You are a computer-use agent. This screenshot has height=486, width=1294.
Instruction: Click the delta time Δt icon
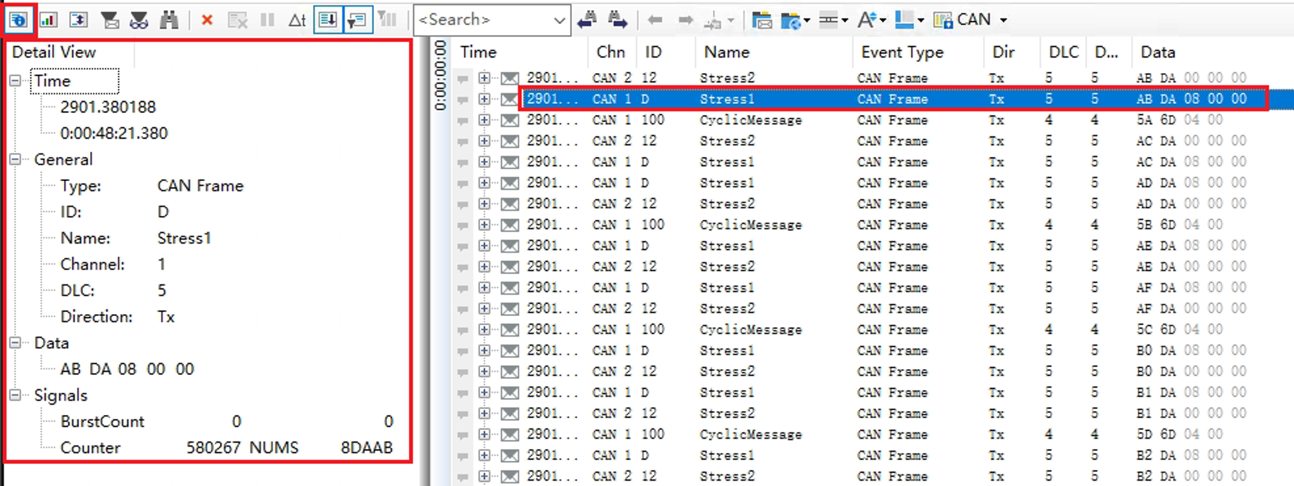pyautogui.click(x=297, y=20)
